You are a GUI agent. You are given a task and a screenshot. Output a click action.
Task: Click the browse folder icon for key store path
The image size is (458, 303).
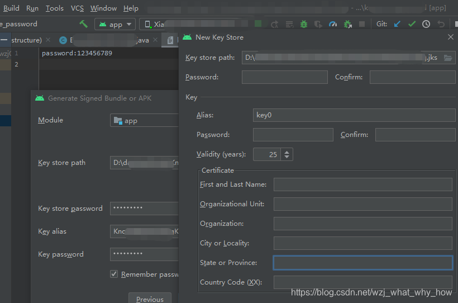click(x=448, y=58)
